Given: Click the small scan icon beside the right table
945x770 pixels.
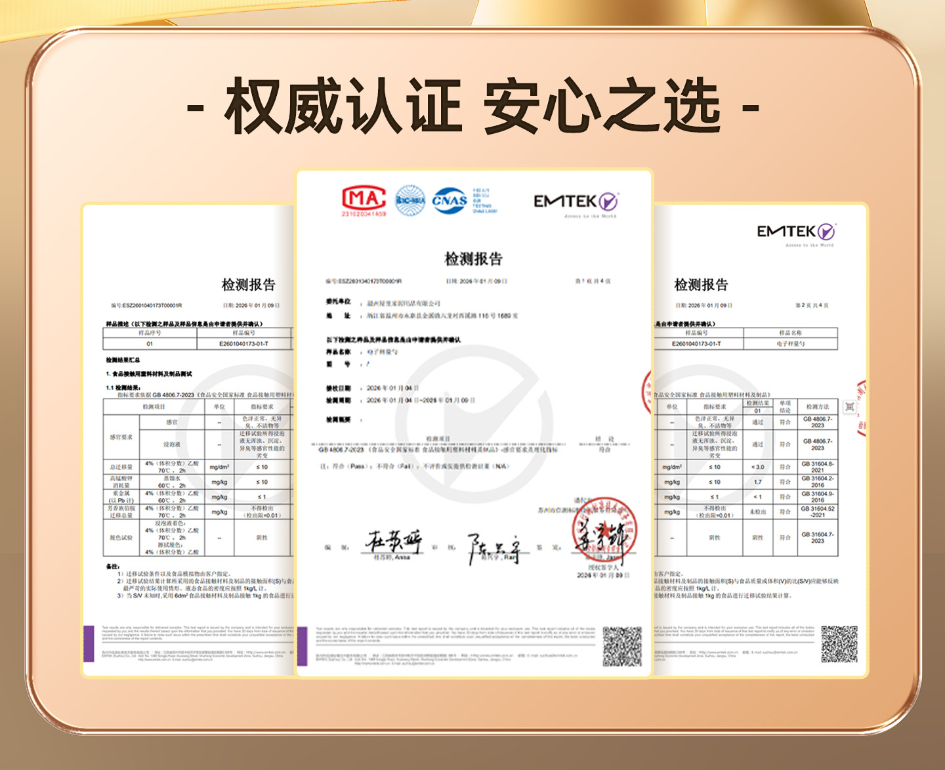Looking at the screenshot, I should 849,407.
